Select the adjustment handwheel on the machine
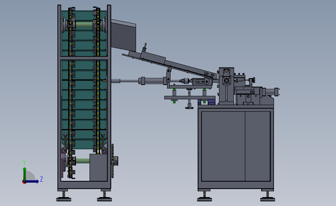 click(x=253, y=80)
